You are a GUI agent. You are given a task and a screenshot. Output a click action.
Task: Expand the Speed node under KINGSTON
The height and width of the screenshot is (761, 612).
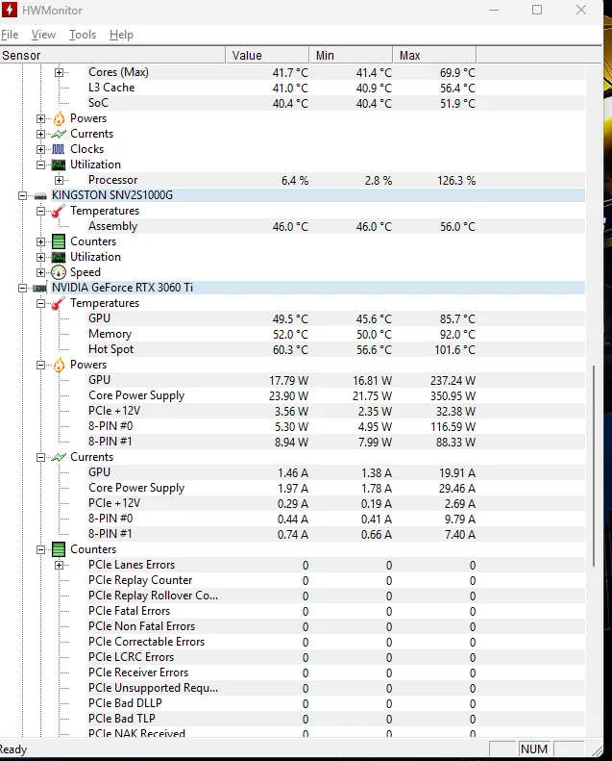click(40, 272)
